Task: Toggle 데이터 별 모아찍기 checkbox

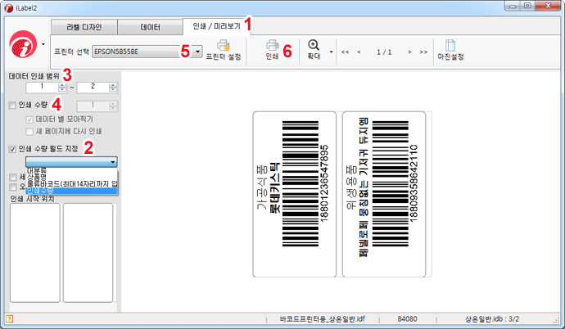Action: (x=29, y=119)
